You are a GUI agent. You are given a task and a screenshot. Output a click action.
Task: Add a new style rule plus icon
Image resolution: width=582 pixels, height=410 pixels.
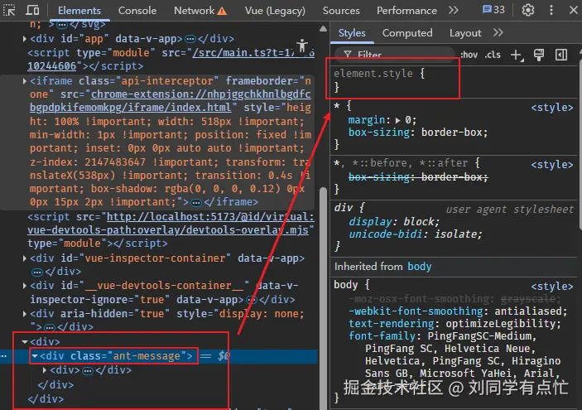(517, 55)
